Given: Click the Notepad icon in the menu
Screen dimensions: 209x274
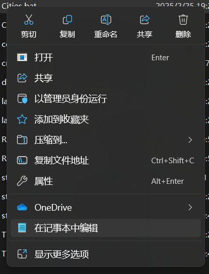Looking at the screenshot, I should click(22, 228).
